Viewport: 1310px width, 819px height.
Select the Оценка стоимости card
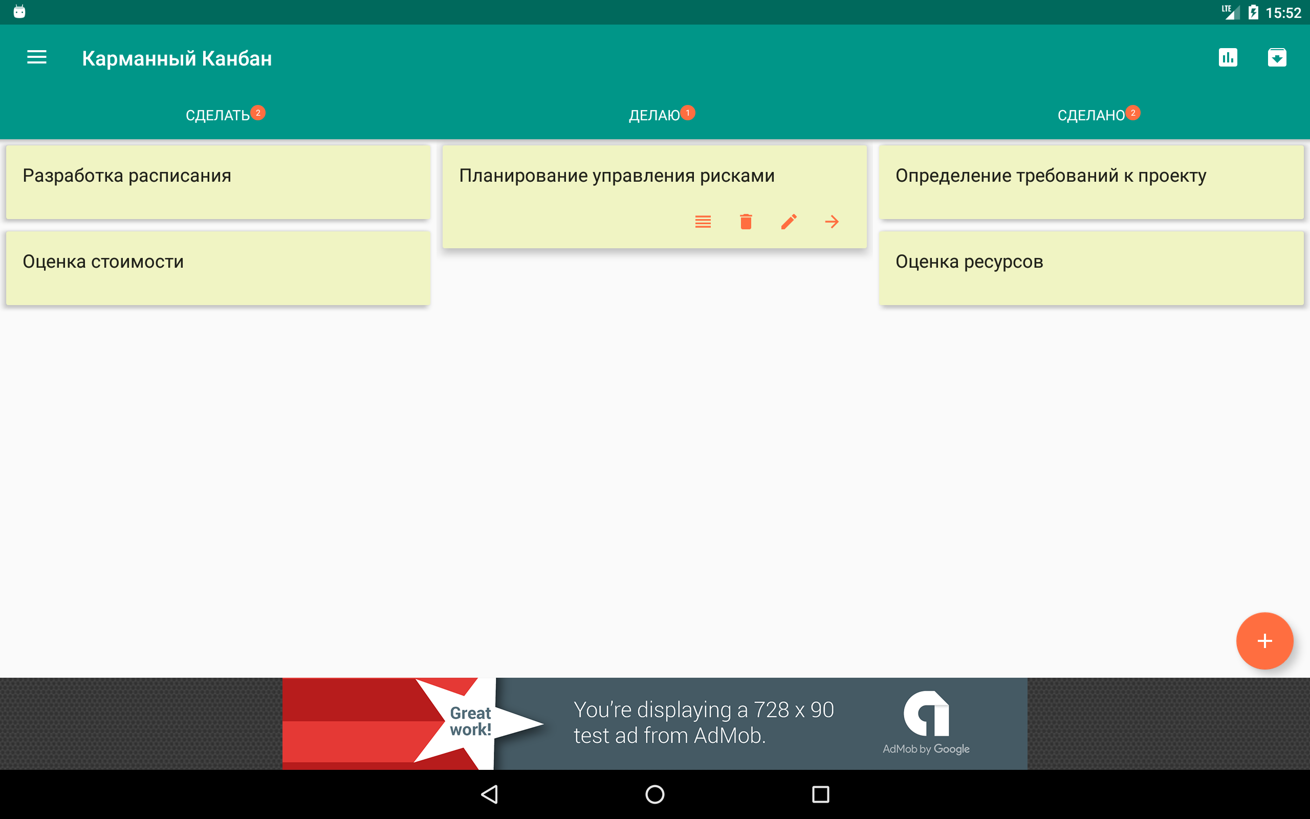coord(218,268)
